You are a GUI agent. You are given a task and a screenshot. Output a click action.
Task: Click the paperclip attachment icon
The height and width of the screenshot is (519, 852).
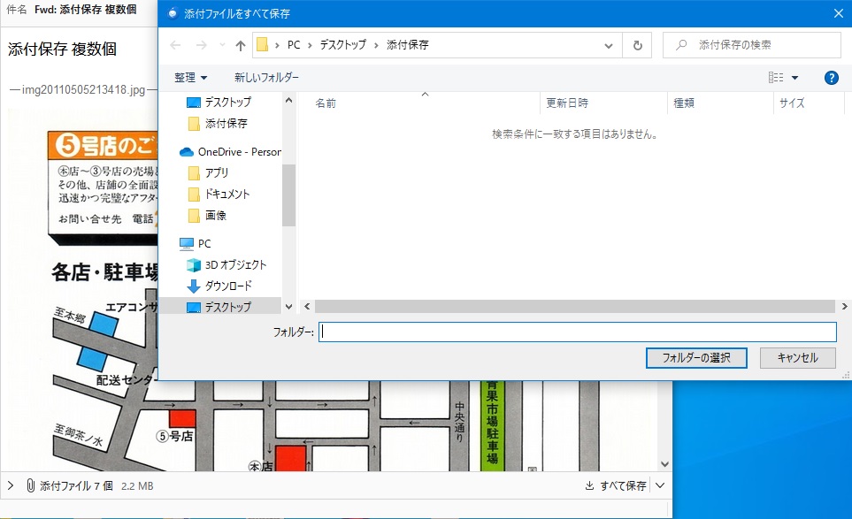coord(30,485)
